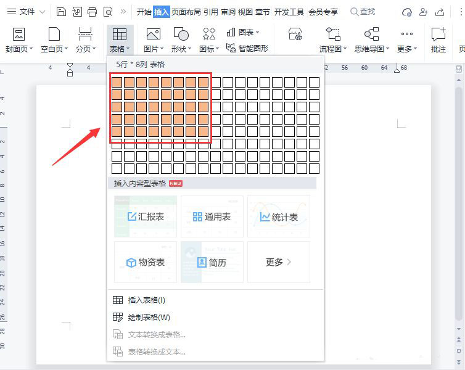This screenshot has width=465, height=370.
Task: Click the browse object circle in scrollbar
Action: pyautogui.click(x=459, y=351)
